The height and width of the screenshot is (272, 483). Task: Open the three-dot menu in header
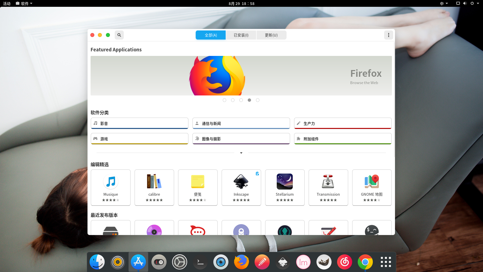click(389, 35)
